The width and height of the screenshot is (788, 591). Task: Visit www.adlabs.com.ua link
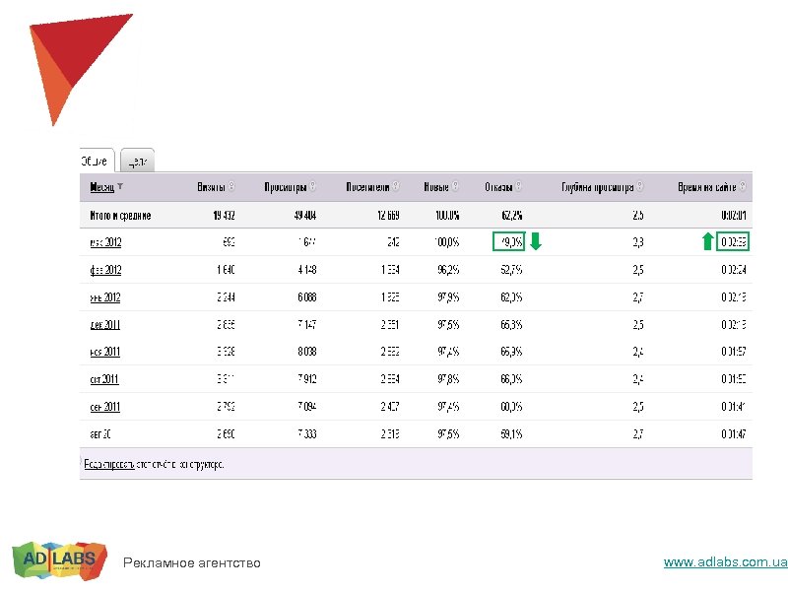(725, 561)
